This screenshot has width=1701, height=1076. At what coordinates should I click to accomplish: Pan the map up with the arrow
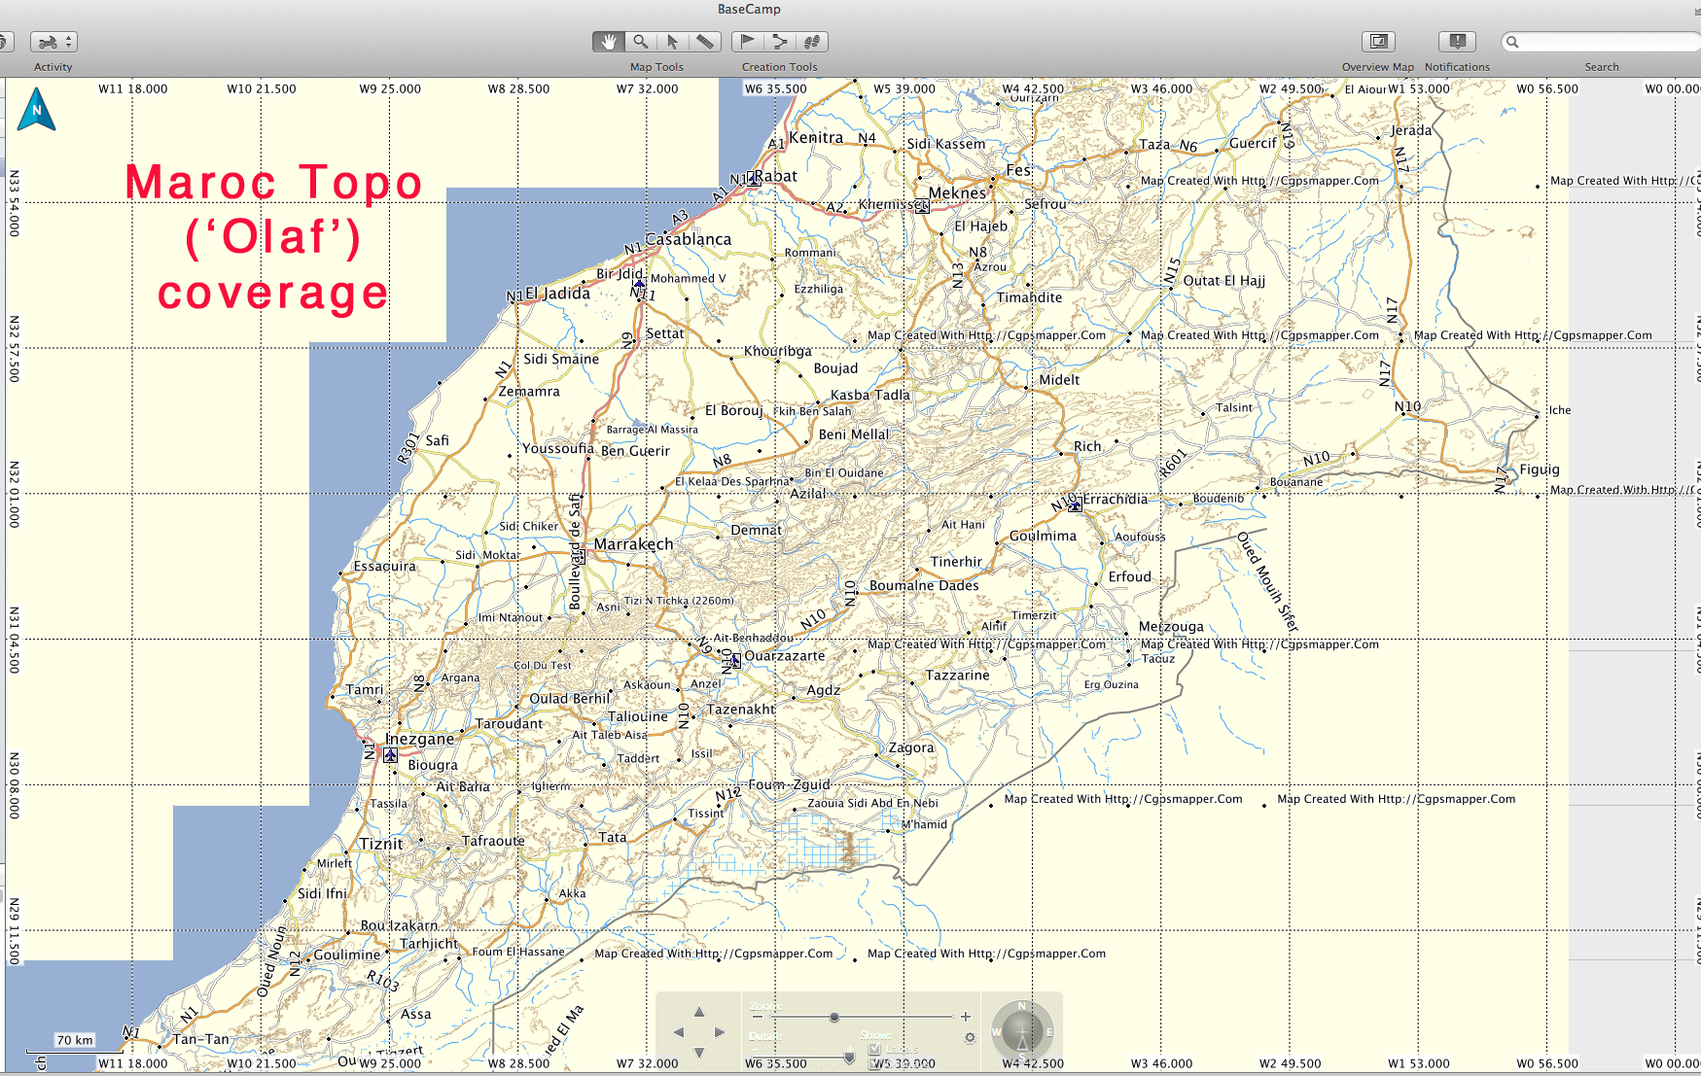click(698, 1012)
